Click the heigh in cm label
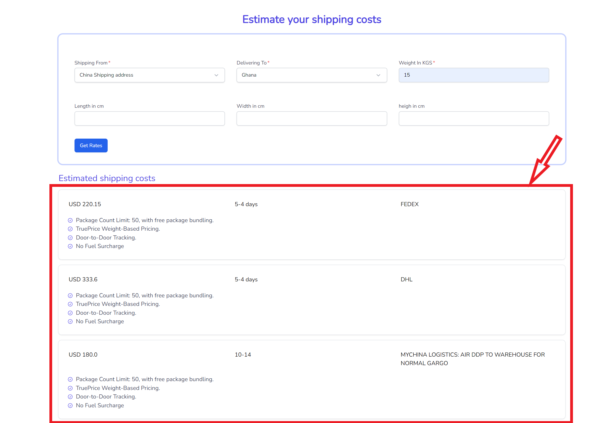Screen dimensions: 616x423 click(411, 106)
